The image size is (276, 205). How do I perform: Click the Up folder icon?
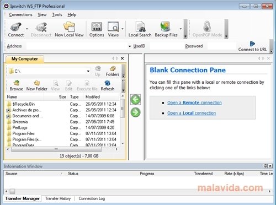click(98, 69)
